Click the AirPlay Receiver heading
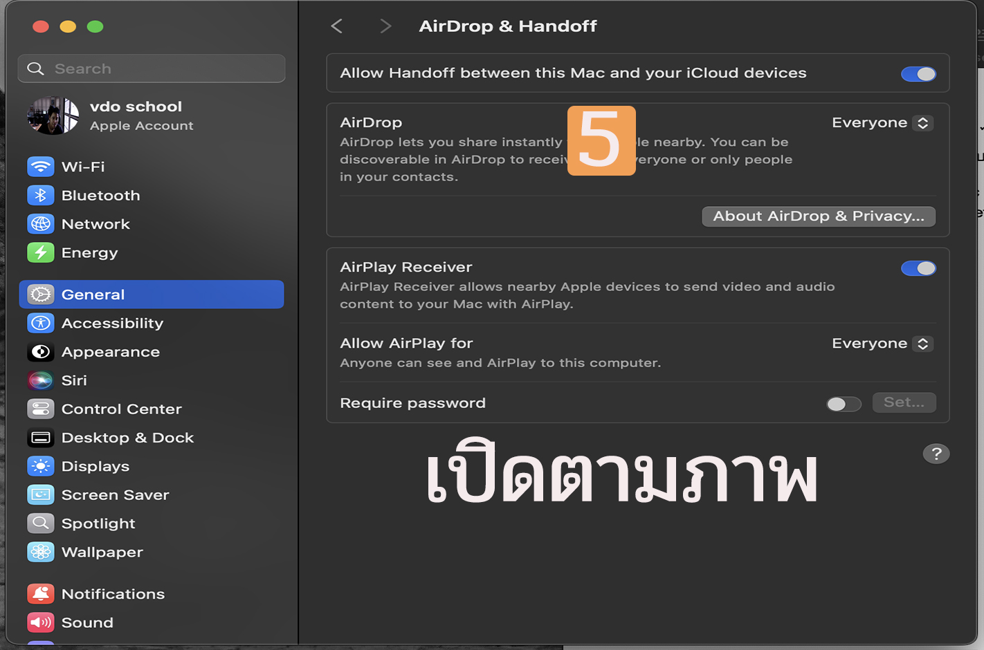This screenshot has height=650, width=984. 406,267
